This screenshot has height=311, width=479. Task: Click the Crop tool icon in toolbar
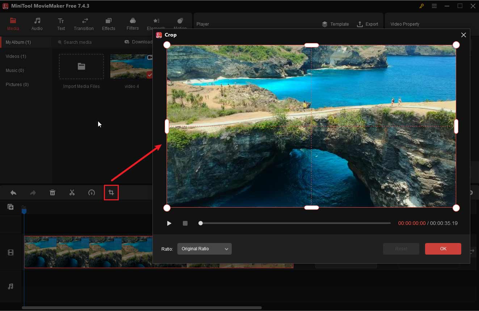click(x=111, y=193)
